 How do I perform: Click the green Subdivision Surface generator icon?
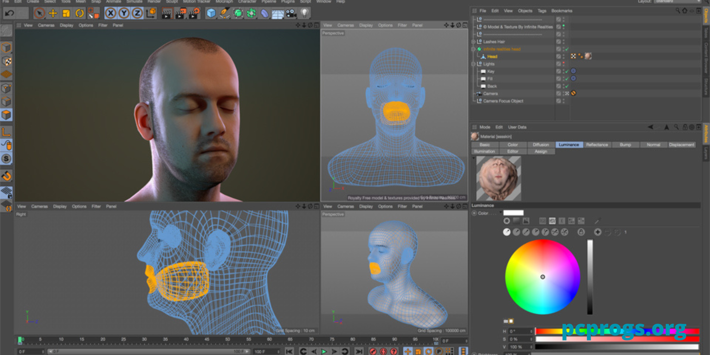[238, 13]
